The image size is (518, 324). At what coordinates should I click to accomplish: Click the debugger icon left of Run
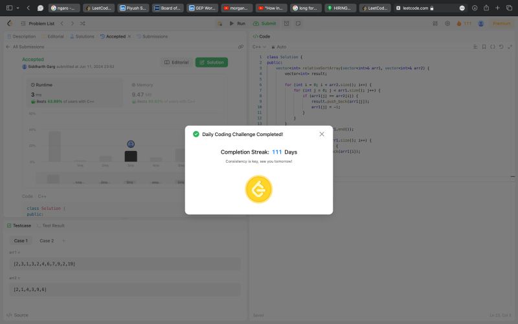coord(220,23)
